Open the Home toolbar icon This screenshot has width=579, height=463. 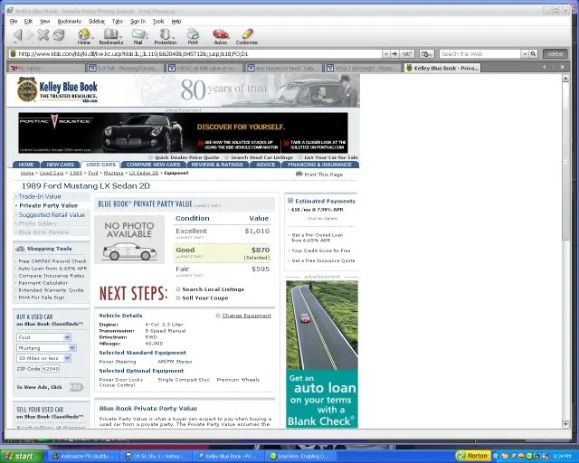point(84,36)
